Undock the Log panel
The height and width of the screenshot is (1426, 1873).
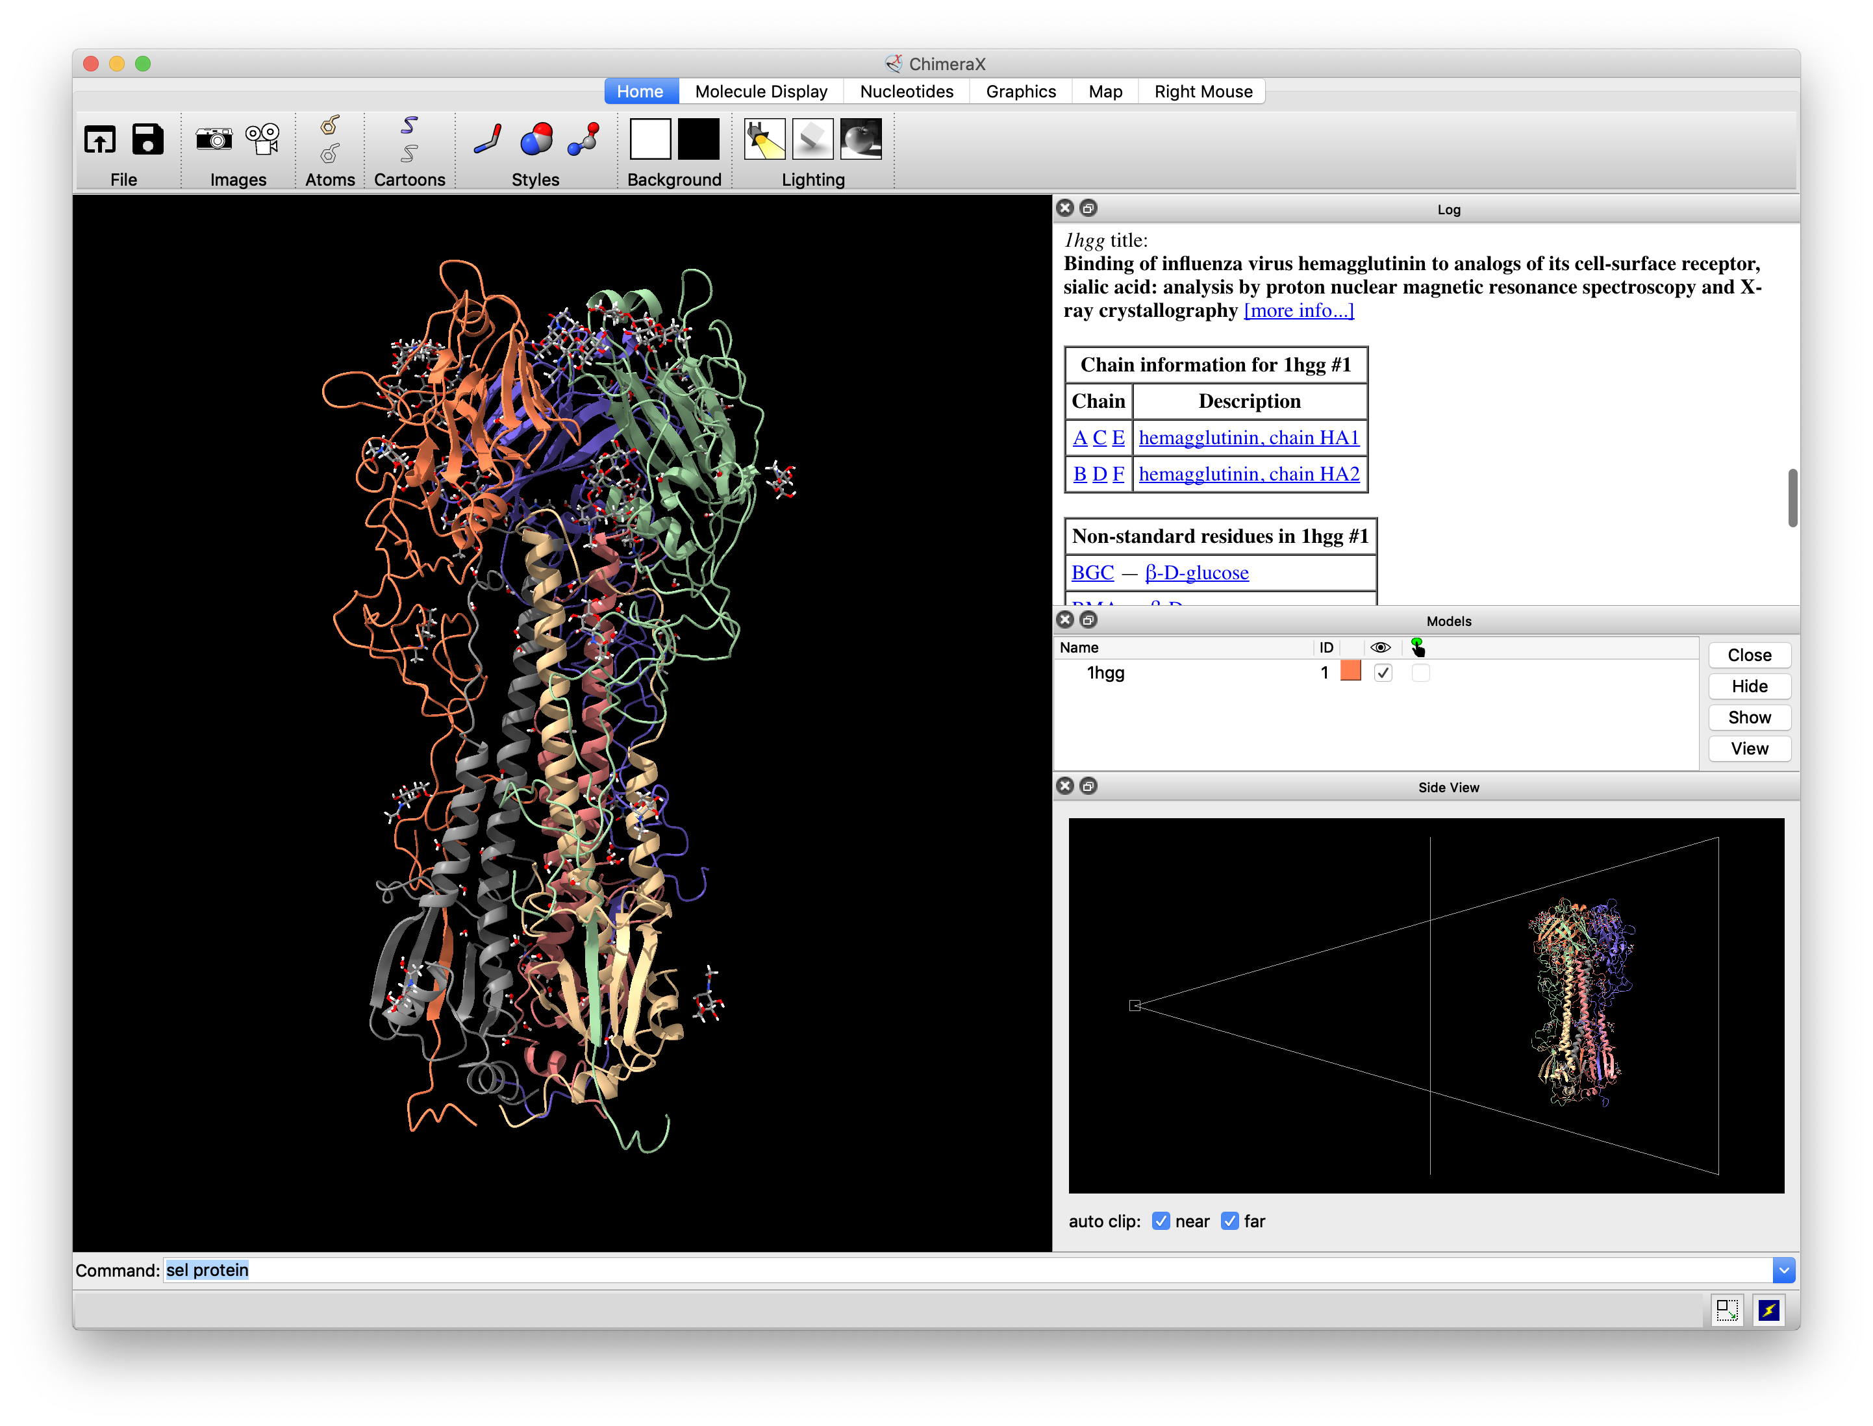pyautogui.click(x=1088, y=208)
